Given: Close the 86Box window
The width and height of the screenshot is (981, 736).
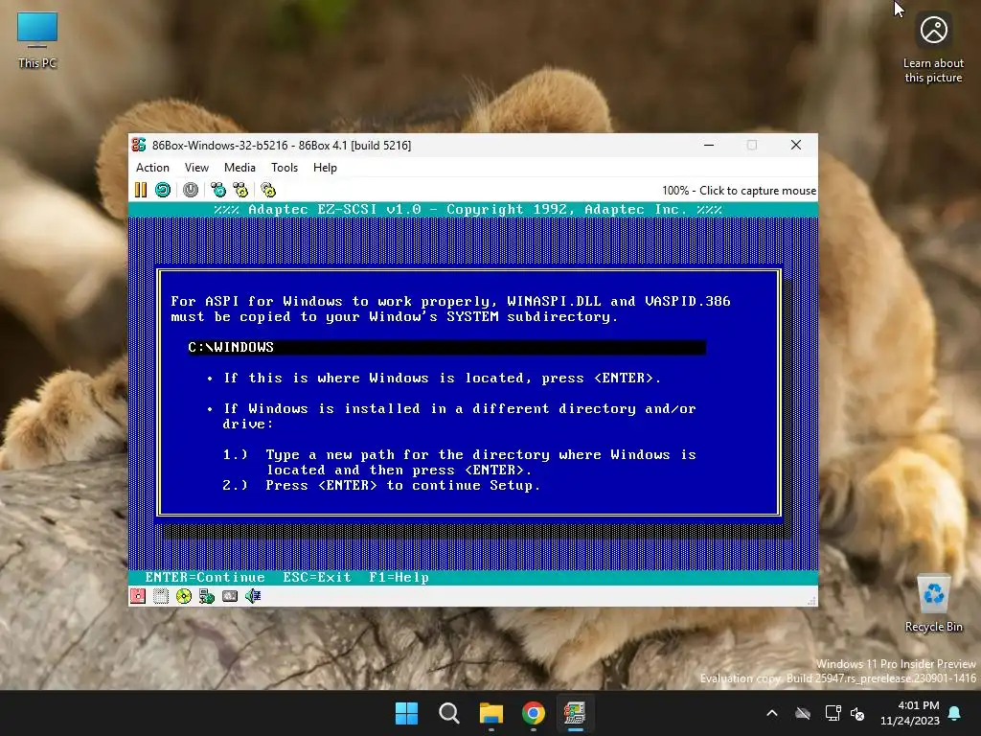Looking at the screenshot, I should pos(796,146).
